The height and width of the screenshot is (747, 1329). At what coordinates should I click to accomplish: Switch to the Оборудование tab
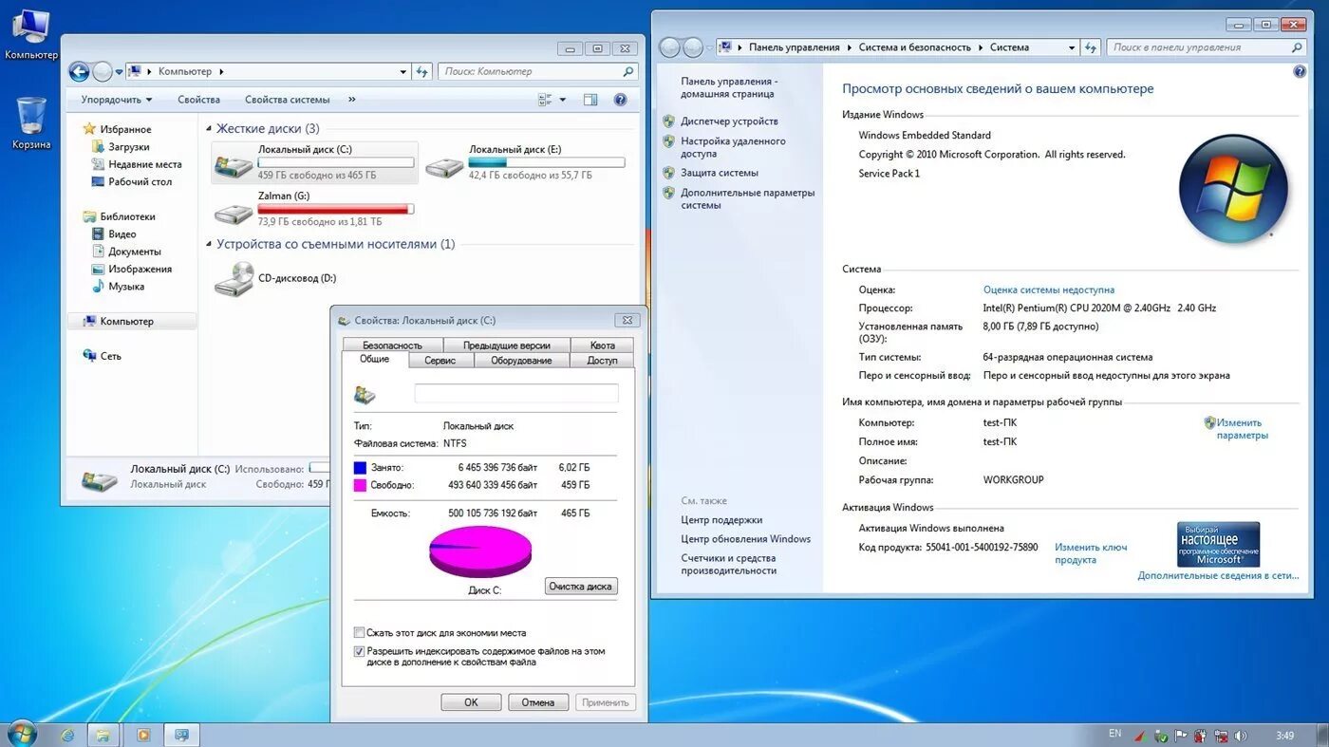521,361
